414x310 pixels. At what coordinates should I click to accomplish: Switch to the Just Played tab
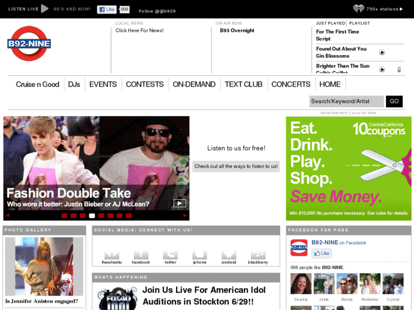coord(330,23)
